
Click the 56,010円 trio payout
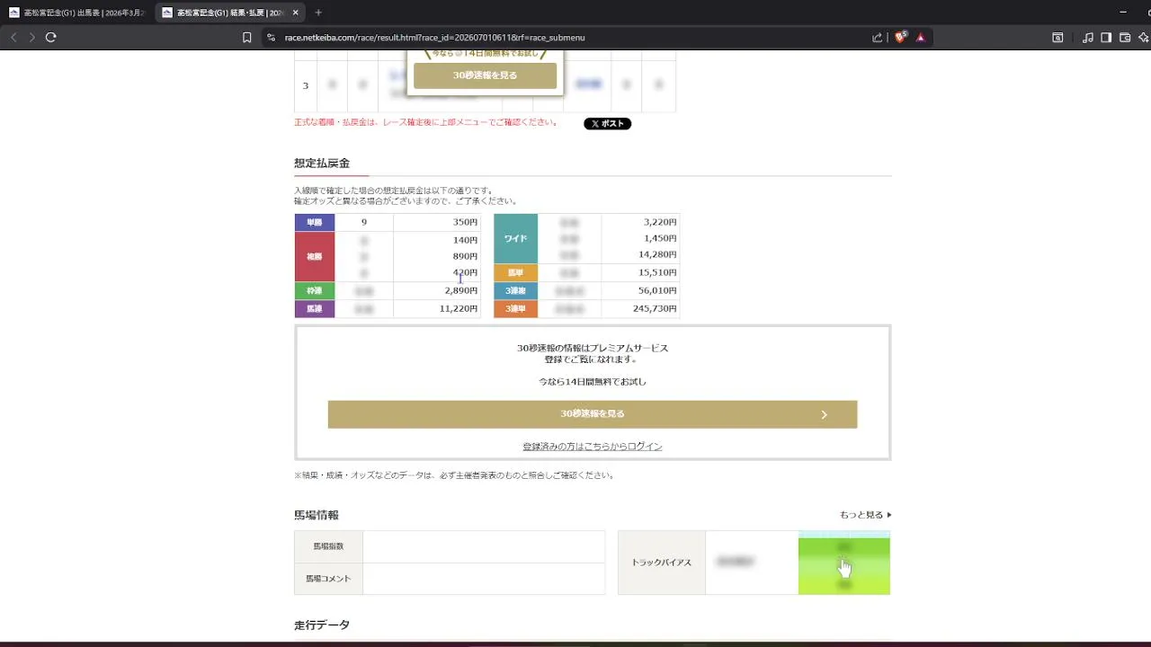point(658,291)
